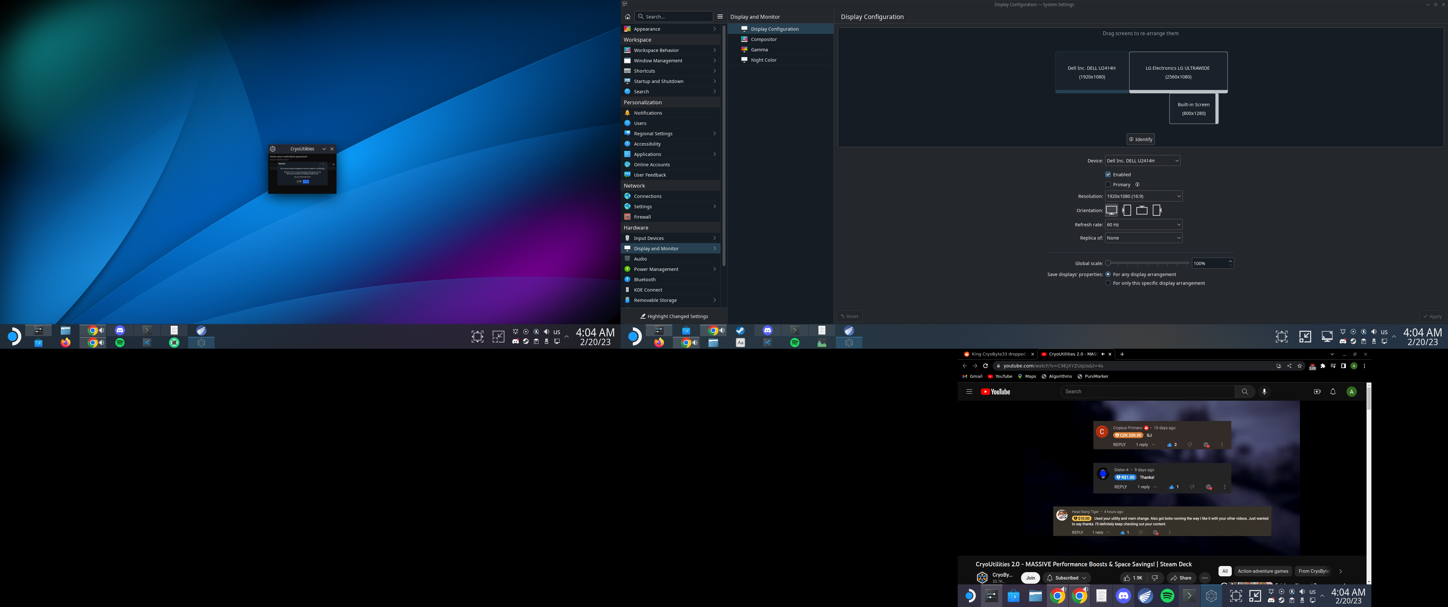Screen dimensions: 1448x607
Task: Select 'For only this specific display arrangement'
Action: coord(1108,283)
